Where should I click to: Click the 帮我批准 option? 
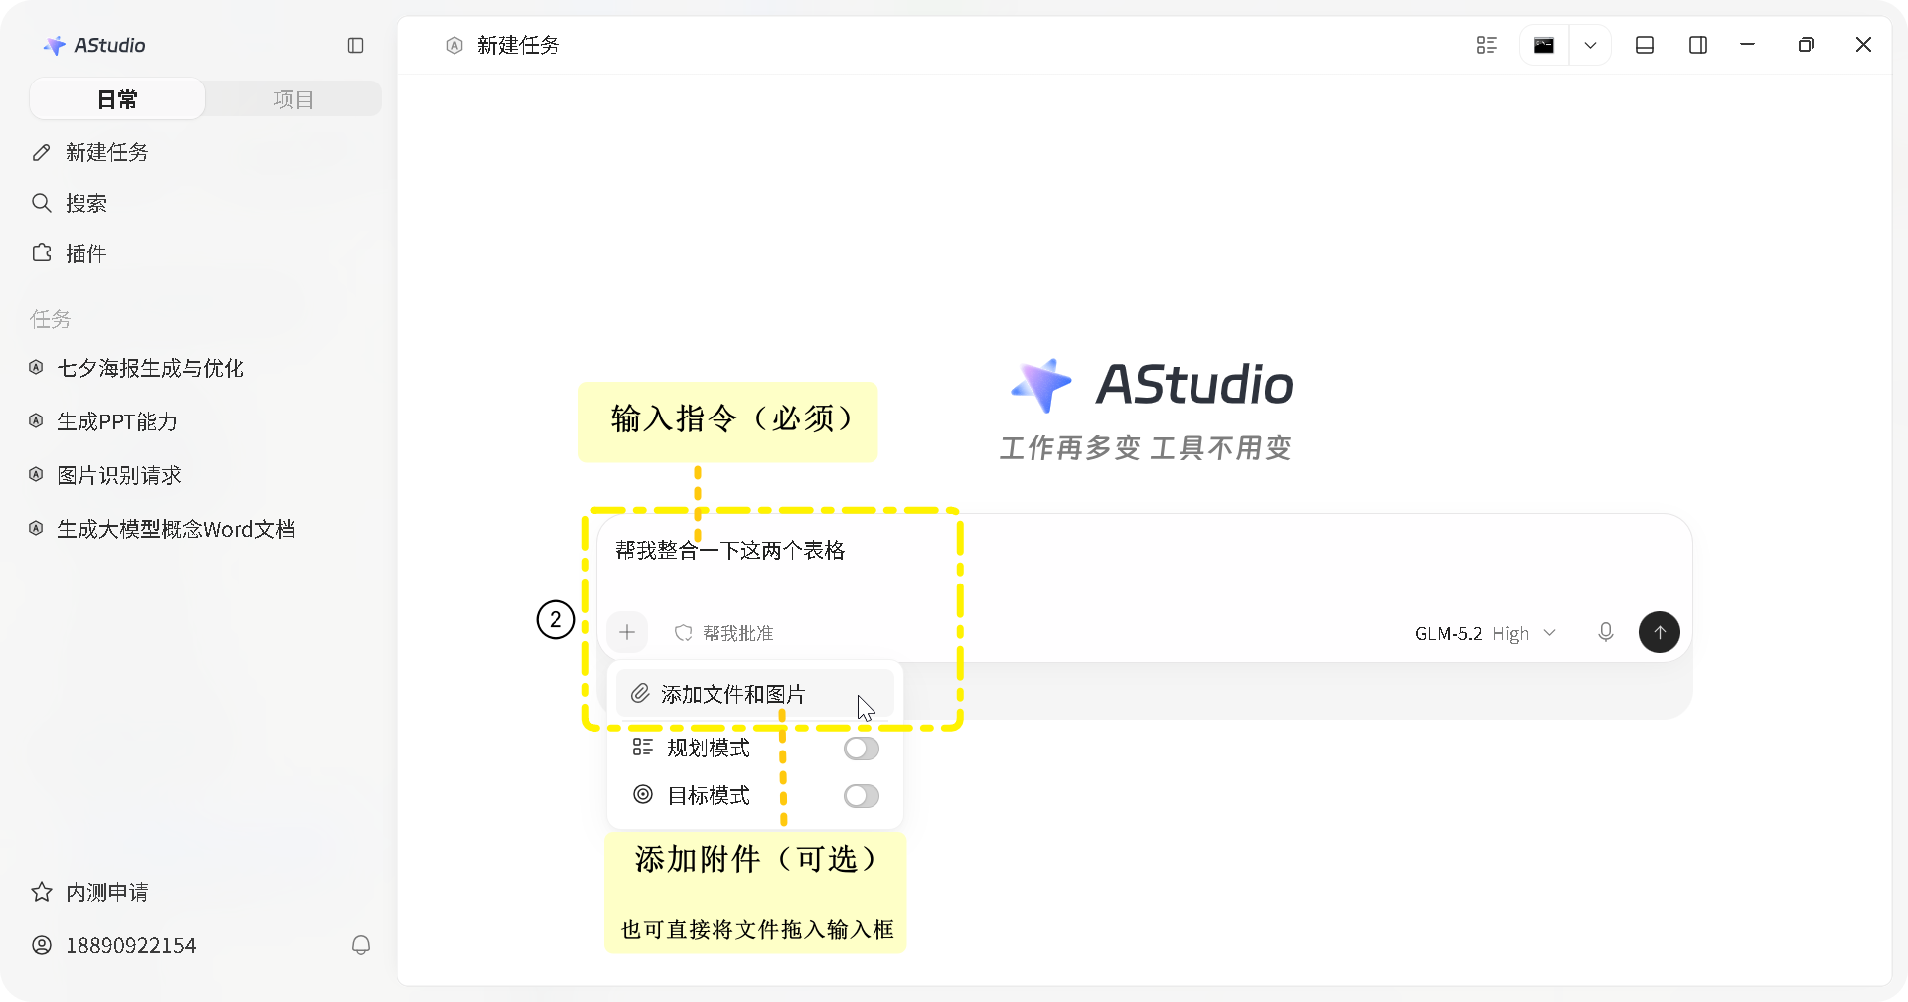click(x=723, y=633)
